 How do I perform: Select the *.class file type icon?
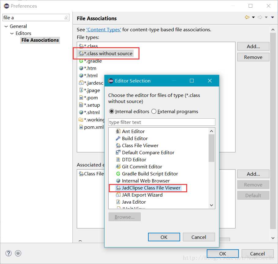81,46
